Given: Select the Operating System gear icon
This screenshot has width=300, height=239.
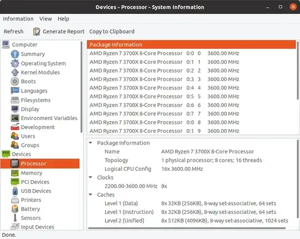Looking at the screenshot, I should click(15, 63).
